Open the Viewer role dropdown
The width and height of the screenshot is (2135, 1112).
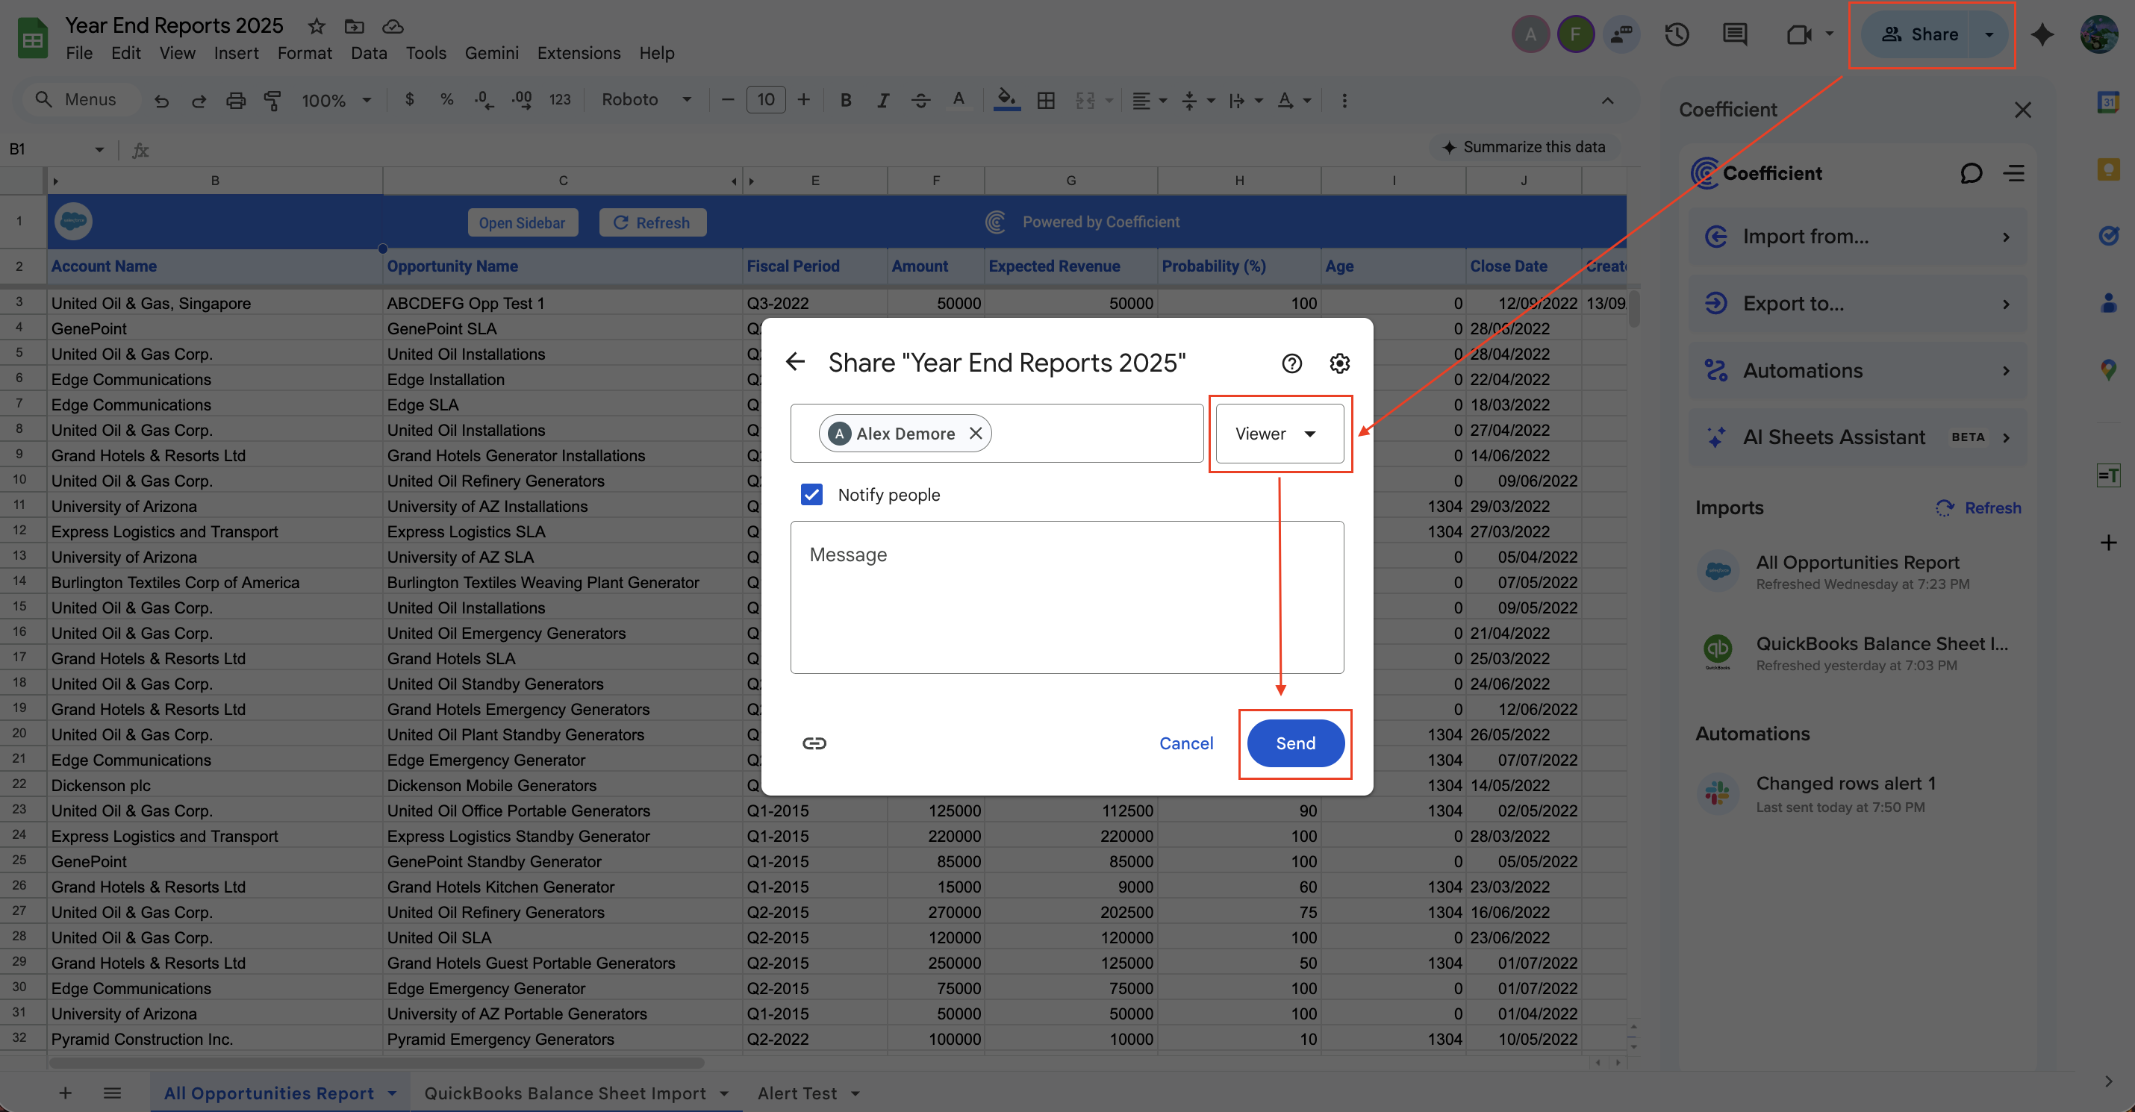click(1277, 434)
